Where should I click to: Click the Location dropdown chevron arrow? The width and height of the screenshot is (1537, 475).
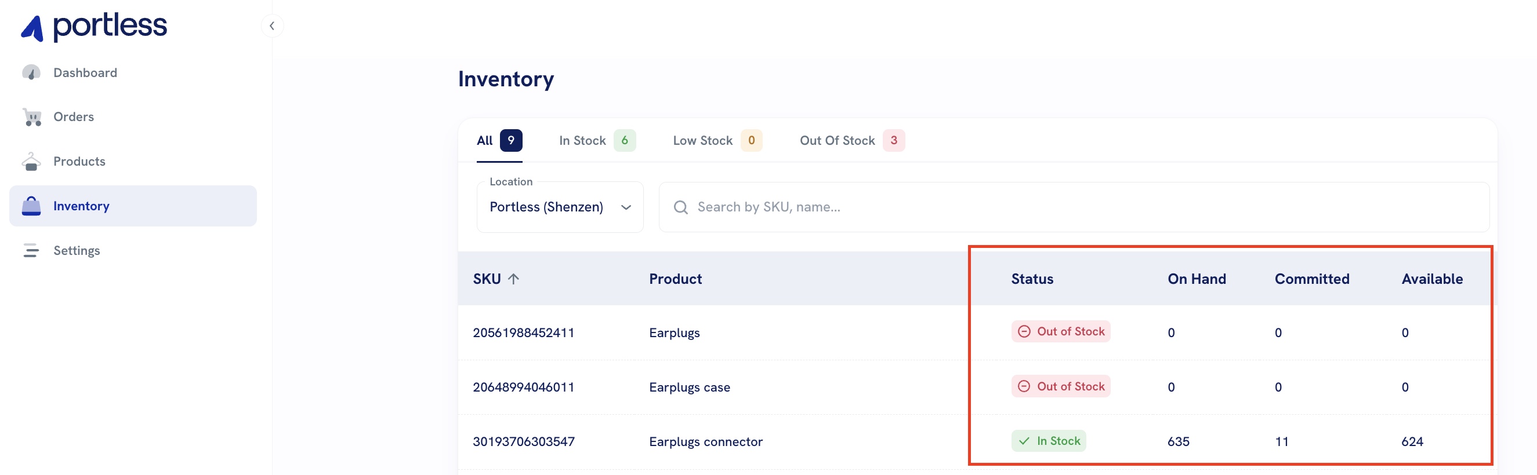click(626, 207)
